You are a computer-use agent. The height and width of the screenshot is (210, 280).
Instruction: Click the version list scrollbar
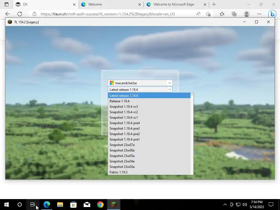[192, 133]
